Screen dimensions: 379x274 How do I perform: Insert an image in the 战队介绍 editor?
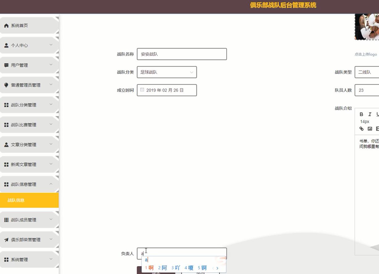[x=370, y=129]
